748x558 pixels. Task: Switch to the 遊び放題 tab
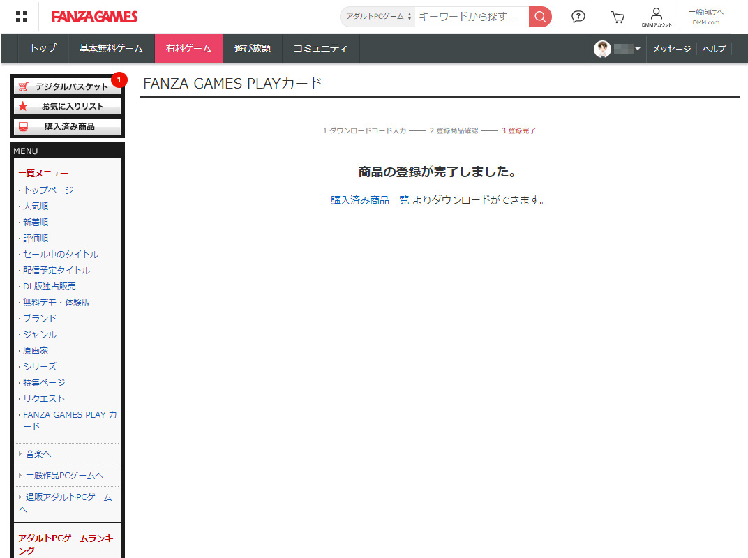pos(252,49)
